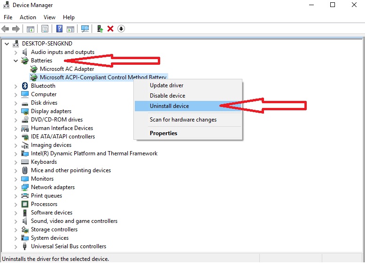Click the toolbar Properties sheet icon
Screen dimensions: 365x267
tap(45, 29)
